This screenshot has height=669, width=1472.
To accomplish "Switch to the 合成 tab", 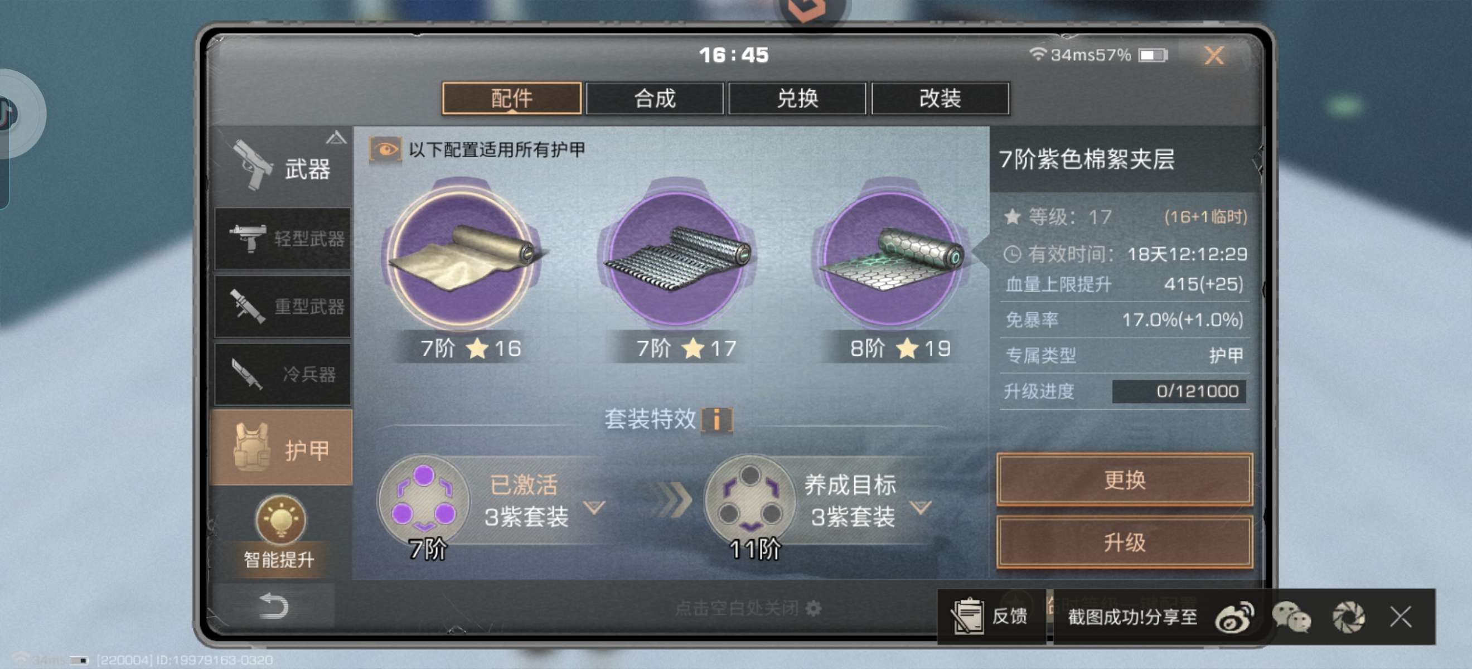I will click(654, 98).
